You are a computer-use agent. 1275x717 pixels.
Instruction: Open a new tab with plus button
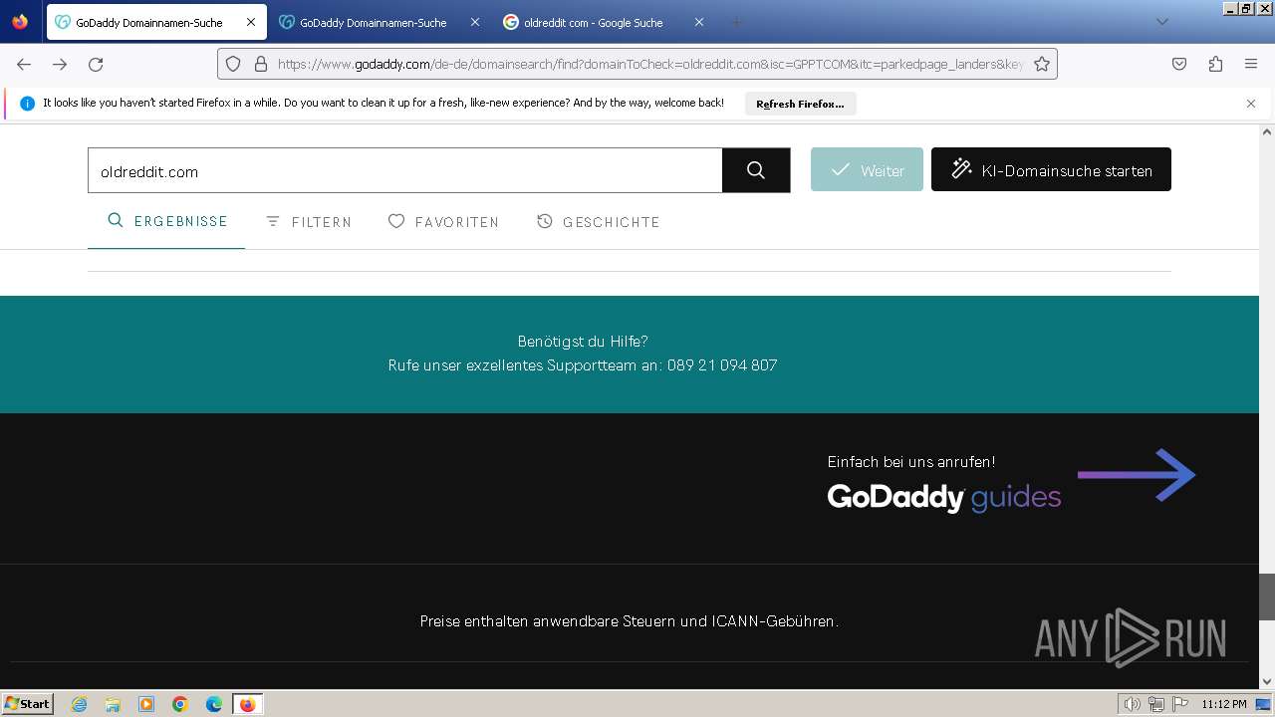tap(736, 22)
